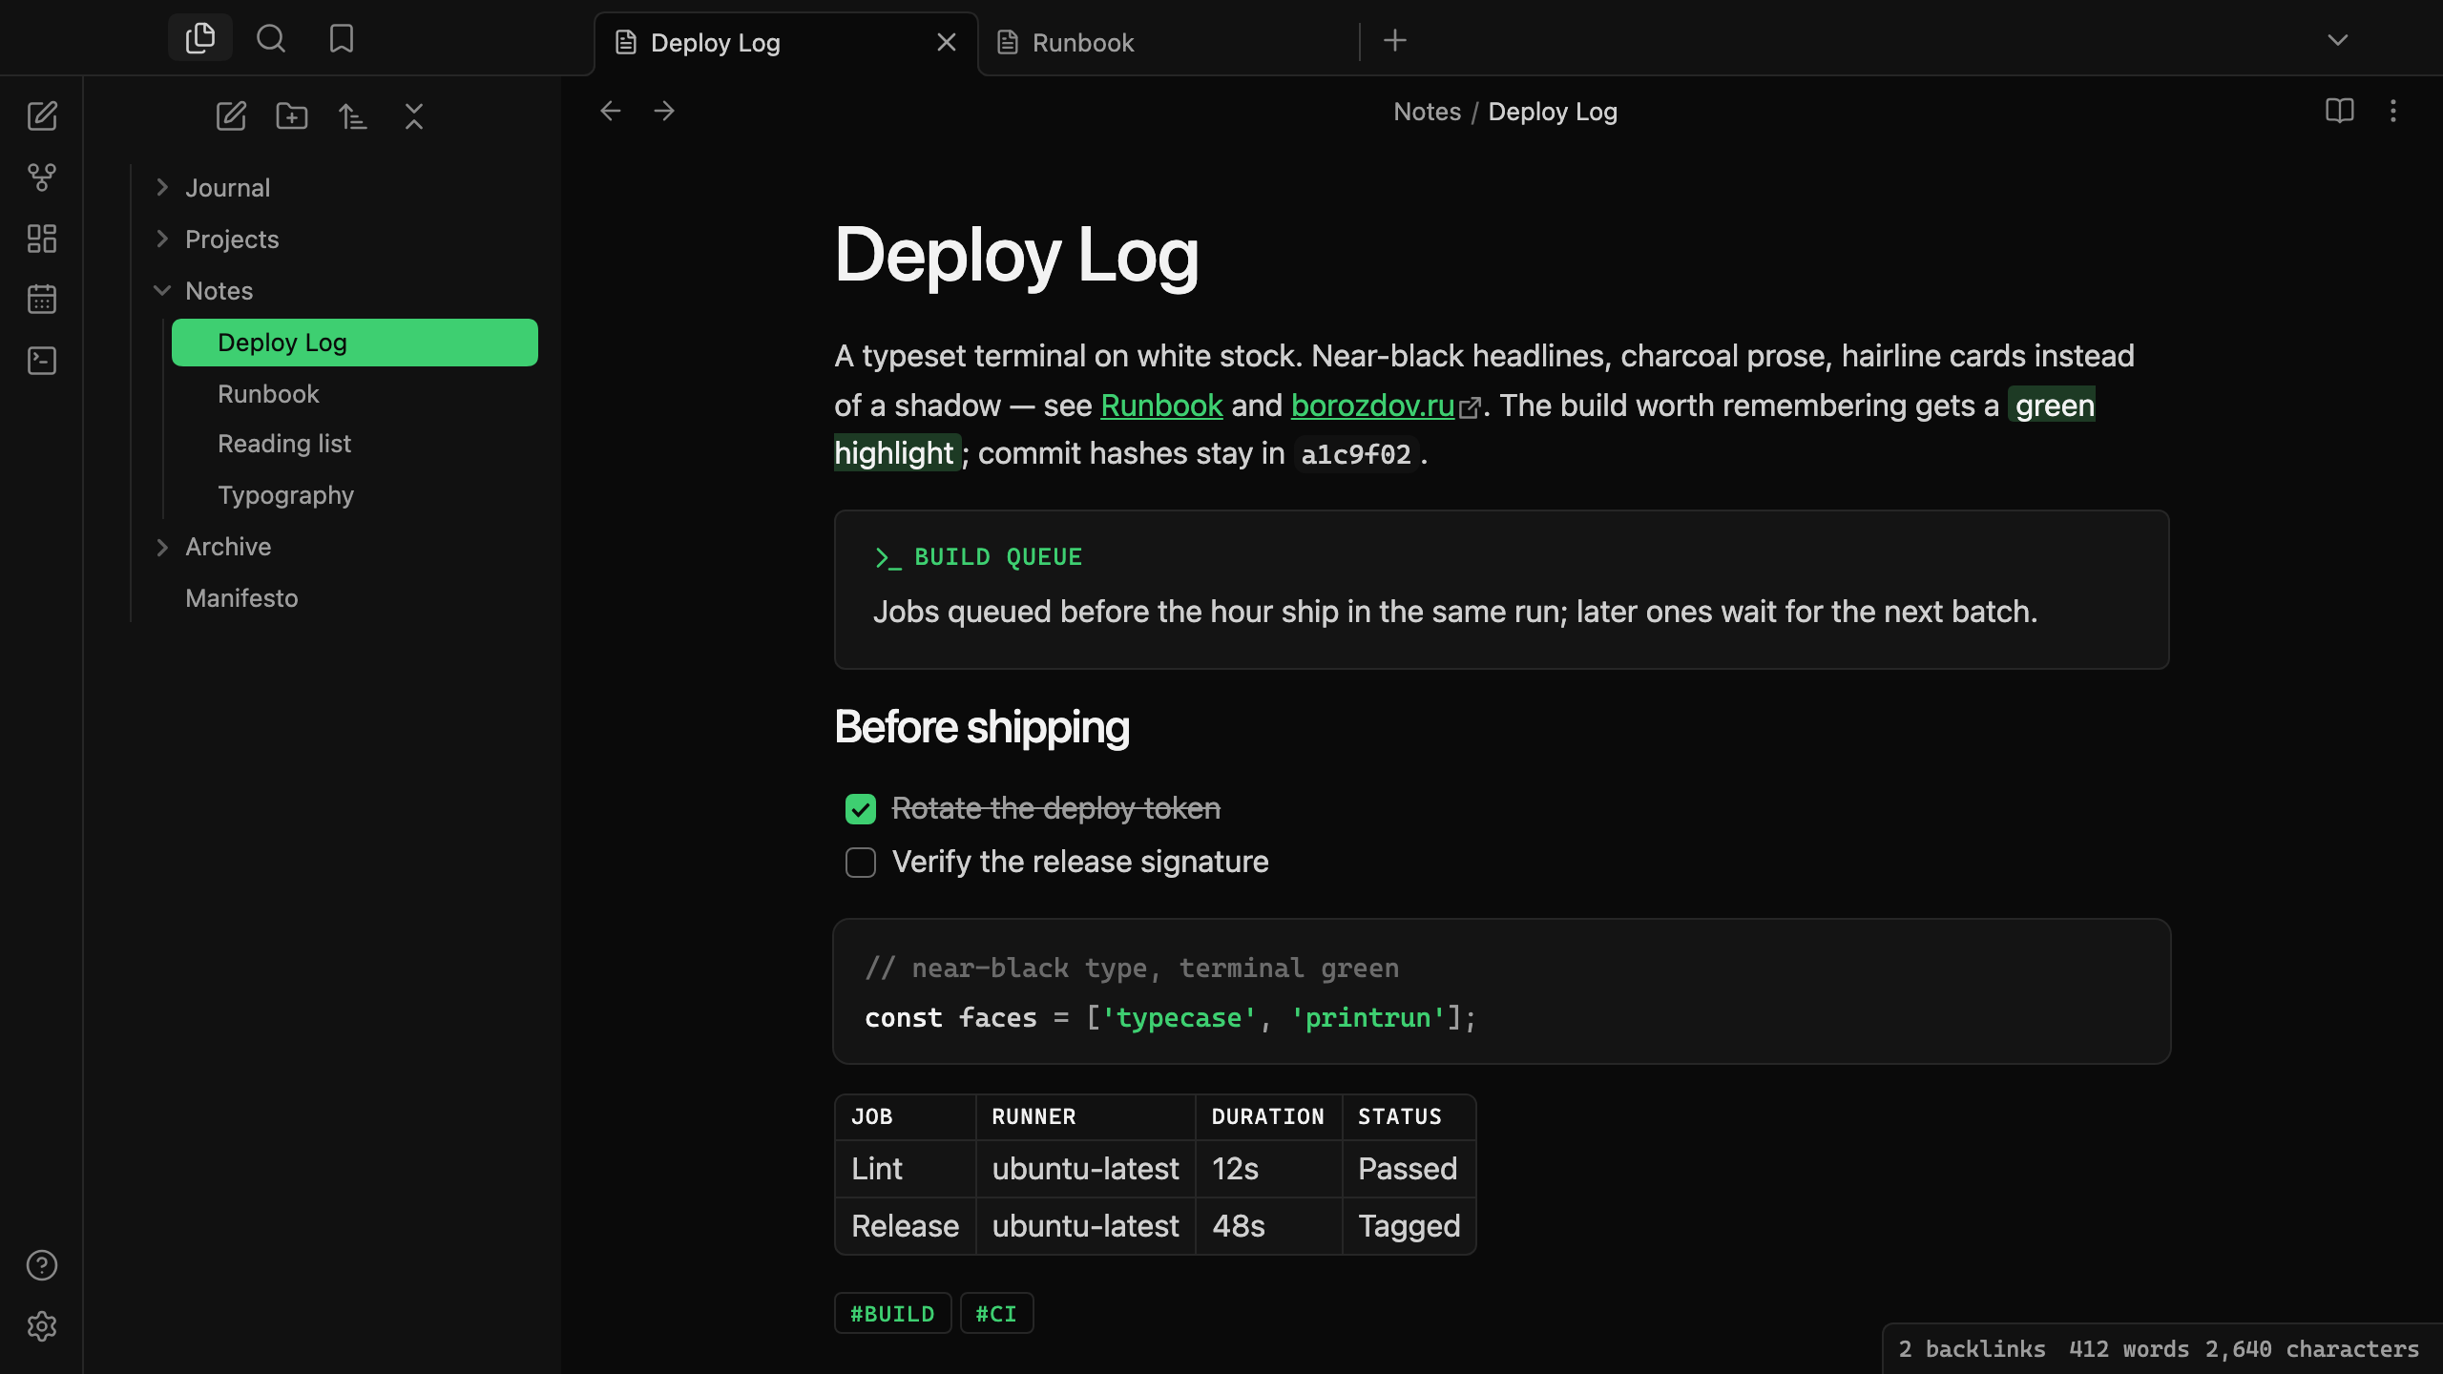Open the canvas icon in the ribbon
The height and width of the screenshot is (1374, 2443).
[x=42, y=239]
